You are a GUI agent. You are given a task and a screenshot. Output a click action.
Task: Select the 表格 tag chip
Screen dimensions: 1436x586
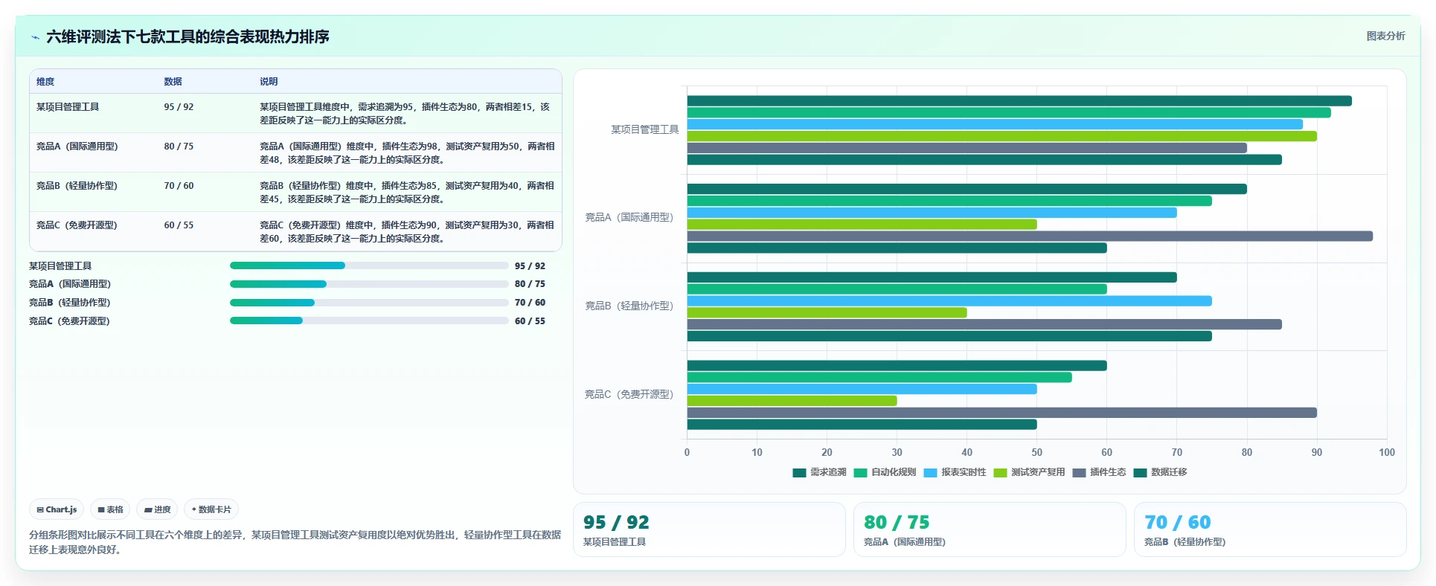[110, 509]
